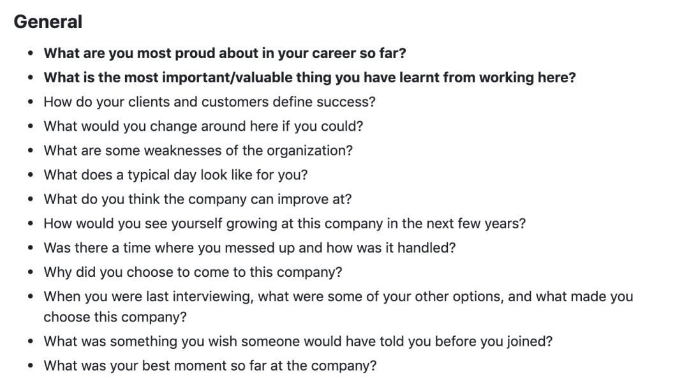Click the bullet before 'How do your clients'
Viewport: 689px width, 391px height.
click(31, 102)
